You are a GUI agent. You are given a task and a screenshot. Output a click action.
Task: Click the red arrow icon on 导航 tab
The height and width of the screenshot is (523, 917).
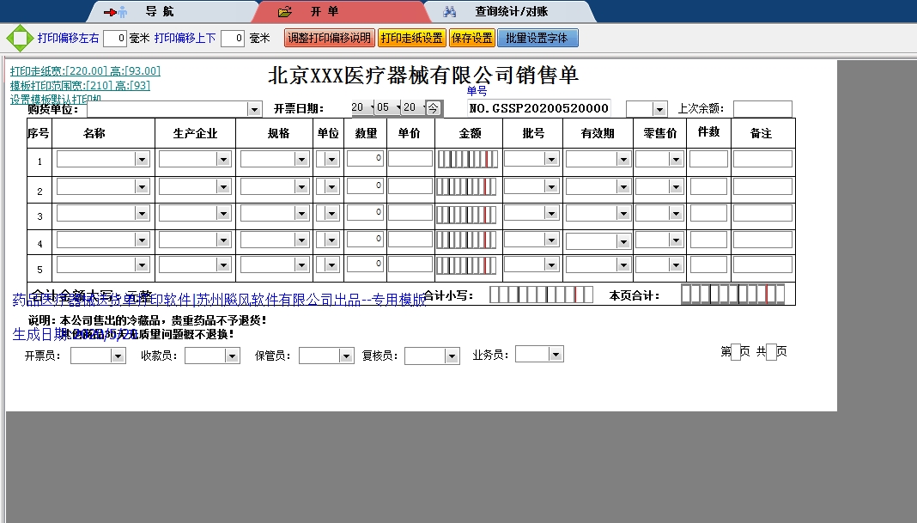click(110, 12)
